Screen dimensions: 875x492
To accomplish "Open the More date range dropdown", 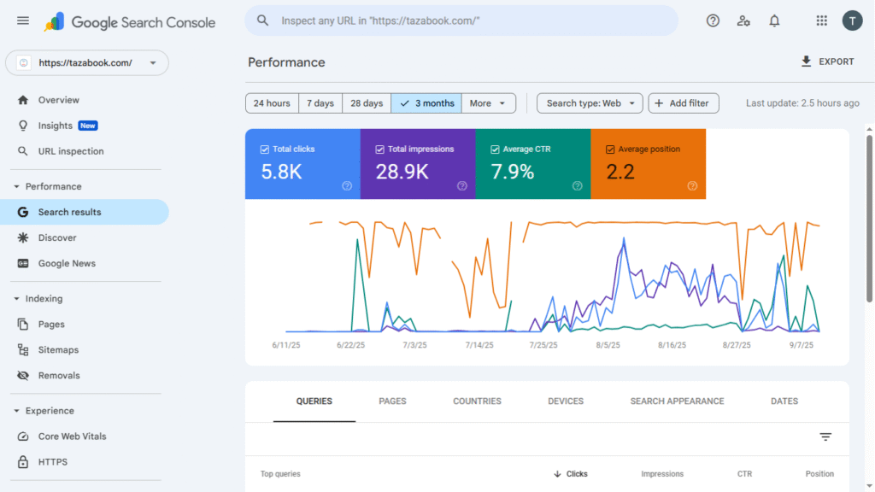I will coord(488,103).
